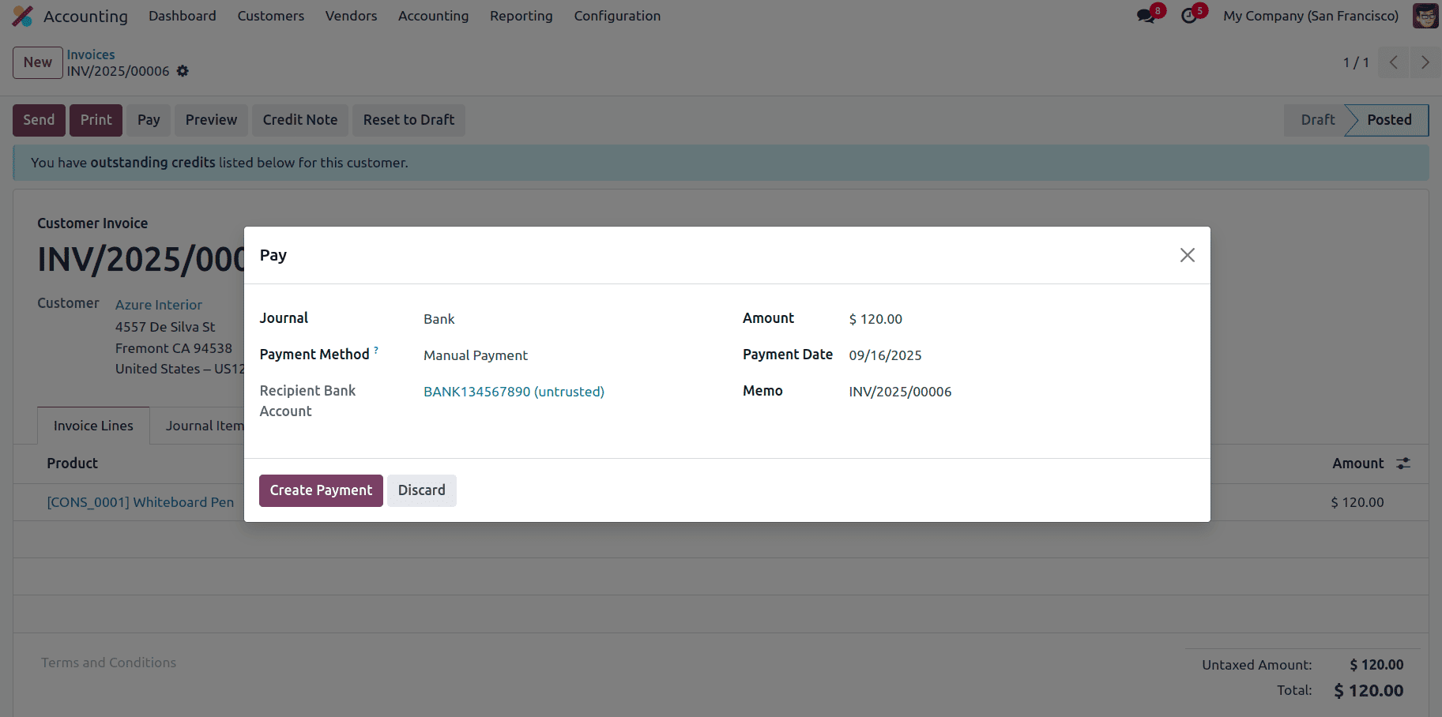
Task: Open the user profile avatar
Action: (x=1424, y=15)
